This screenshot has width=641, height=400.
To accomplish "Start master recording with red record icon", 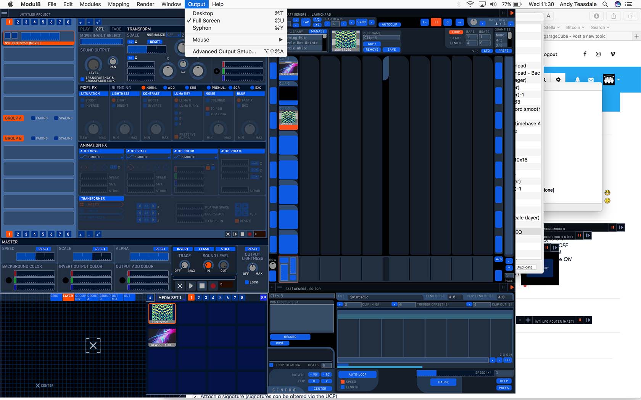I will (213, 286).
